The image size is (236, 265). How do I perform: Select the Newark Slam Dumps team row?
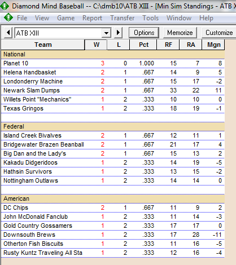click(x=113, y=90)
